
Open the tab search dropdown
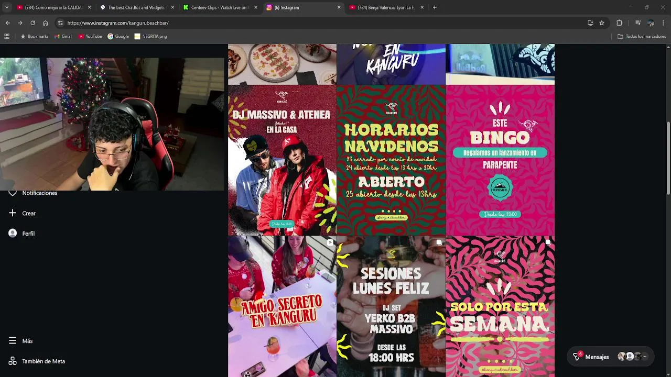pos(6,7)
